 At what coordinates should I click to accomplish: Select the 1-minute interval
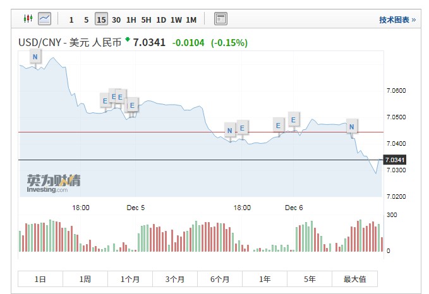(x=71, y=20)
